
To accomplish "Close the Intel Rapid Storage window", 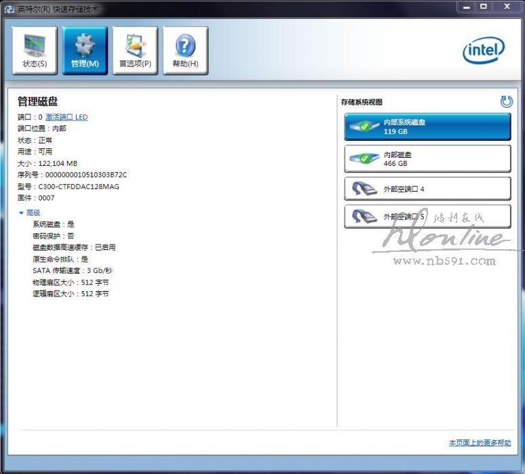I will [x=506, y=6].
